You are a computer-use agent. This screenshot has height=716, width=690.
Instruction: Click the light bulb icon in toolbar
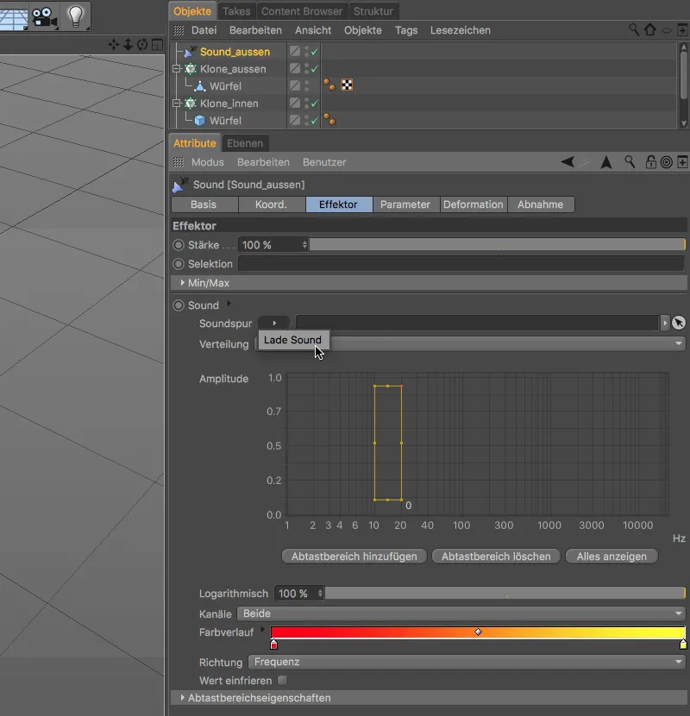coord(75,16)
